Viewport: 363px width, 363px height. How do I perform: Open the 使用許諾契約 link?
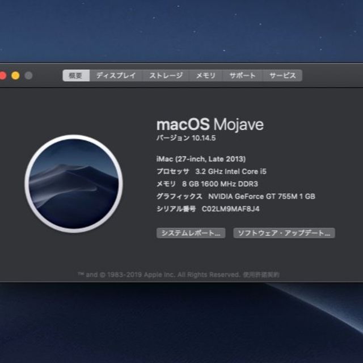pyautogui.click(x=261, y=275)
